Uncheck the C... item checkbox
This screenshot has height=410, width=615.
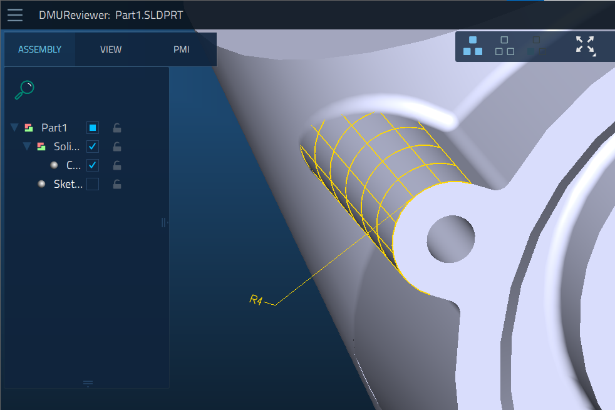[93, 165]
